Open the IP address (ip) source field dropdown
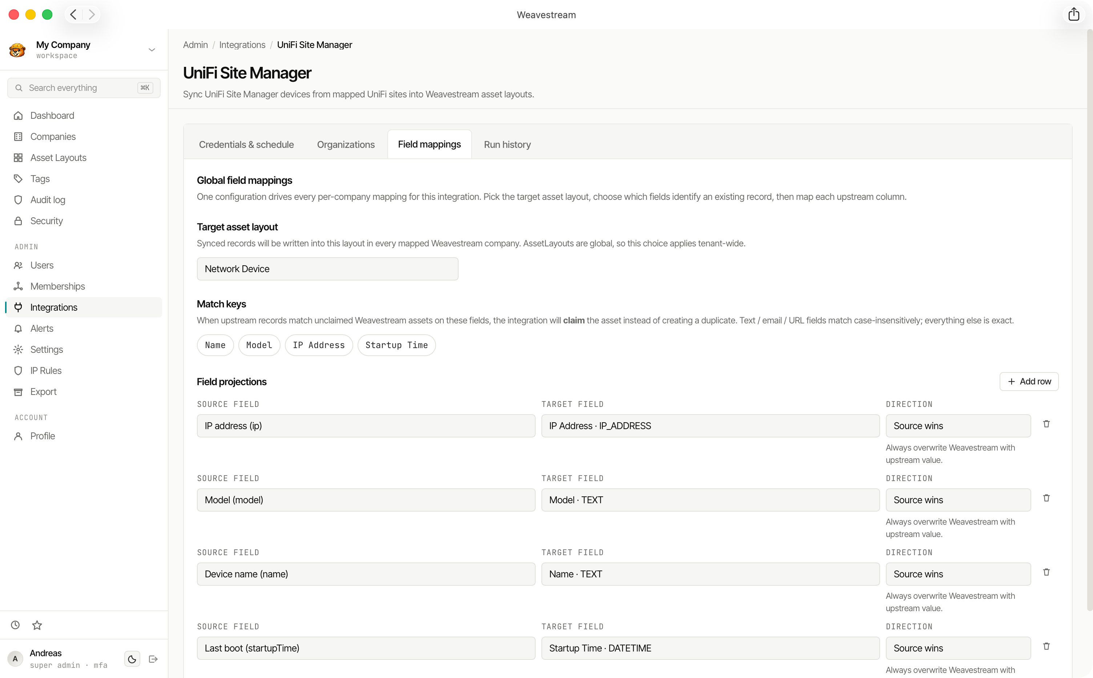Viewport: 1093px width, 678px height. pyautogui.click(x=366, y=426)
